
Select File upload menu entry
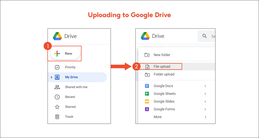tap(162, 66)
